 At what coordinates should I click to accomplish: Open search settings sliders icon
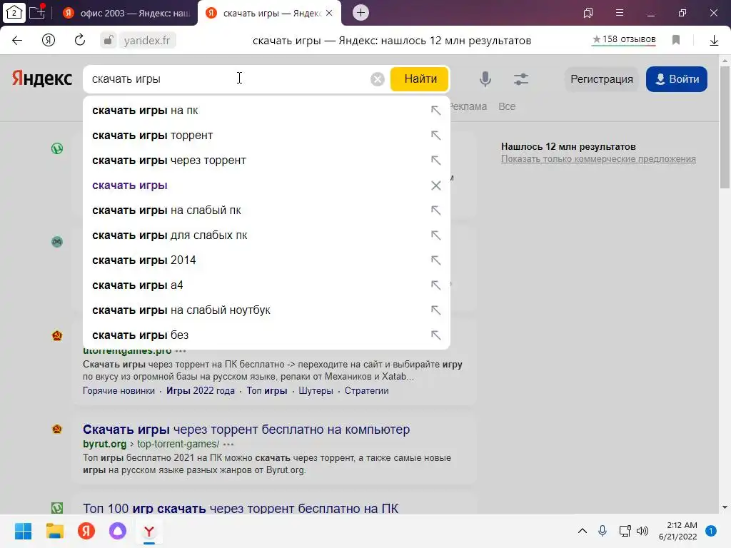[x=520, y=79]
